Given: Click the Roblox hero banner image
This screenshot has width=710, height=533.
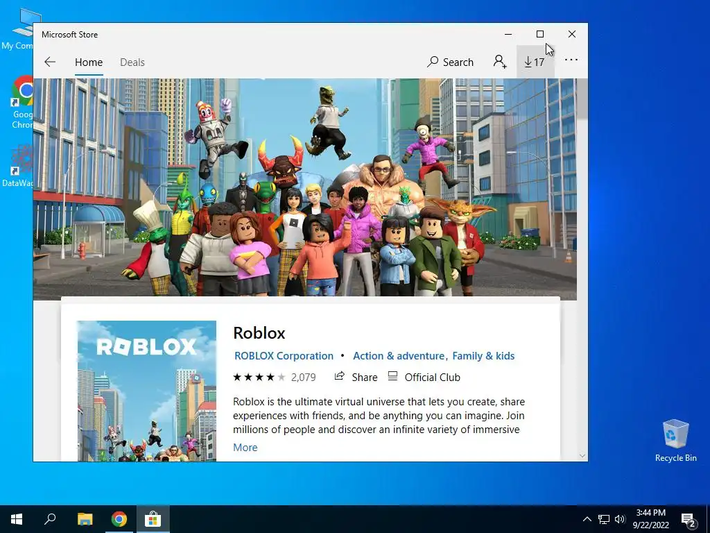Looking at the screenshot, I should (305, 187).
